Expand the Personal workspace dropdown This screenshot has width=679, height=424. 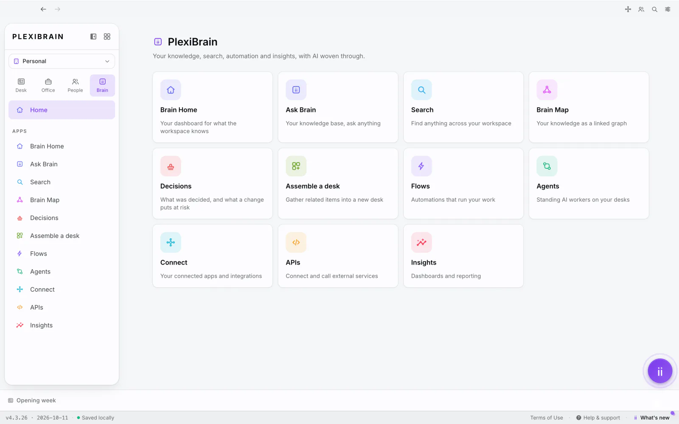pos(62,61)
